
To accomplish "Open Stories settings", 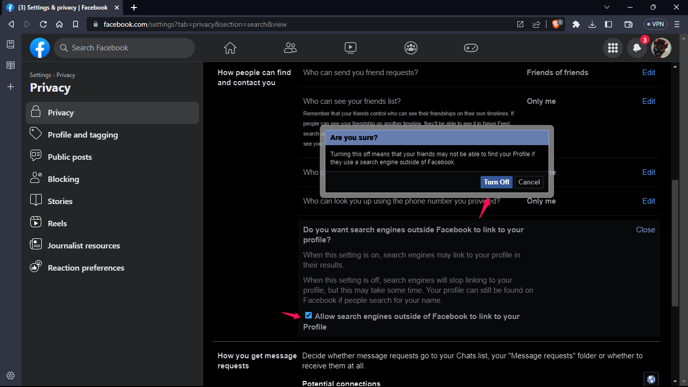I will 112,202.
